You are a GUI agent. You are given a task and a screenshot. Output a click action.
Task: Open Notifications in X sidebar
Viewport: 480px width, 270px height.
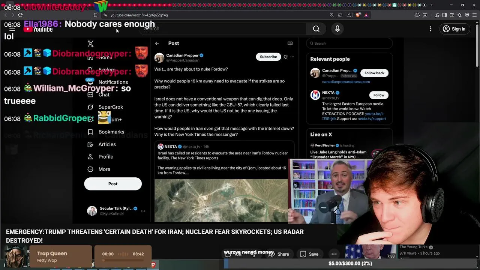(108, 82)
